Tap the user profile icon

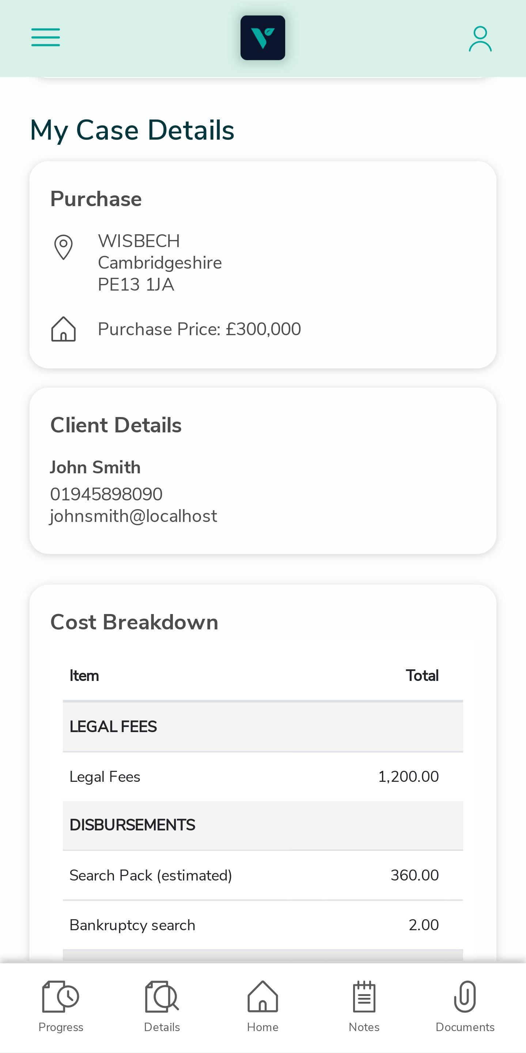coord(480,39)
